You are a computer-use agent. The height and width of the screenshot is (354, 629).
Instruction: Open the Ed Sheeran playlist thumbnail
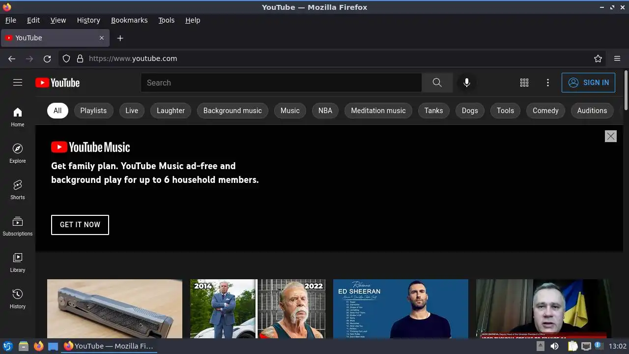coord(400,309)
